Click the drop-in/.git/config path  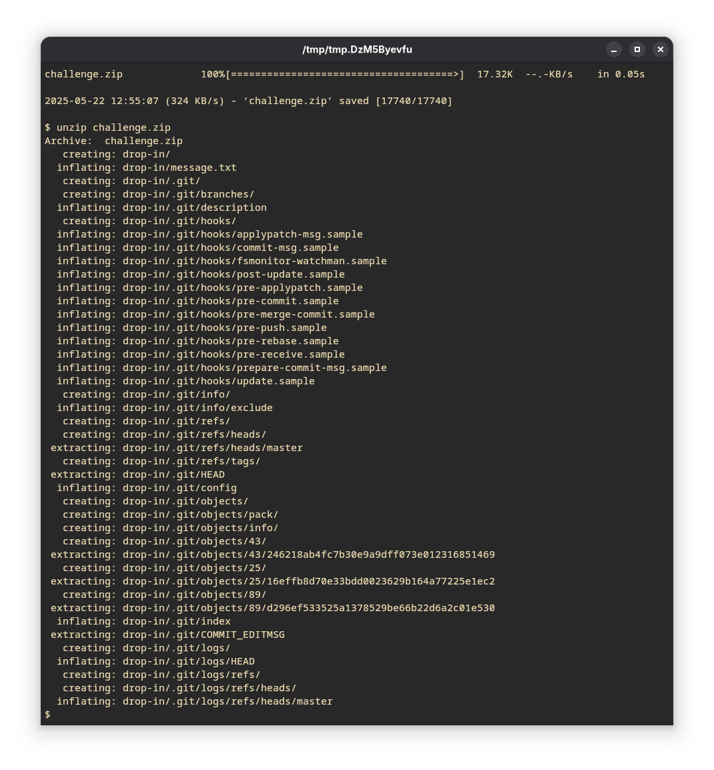[179, 488]
